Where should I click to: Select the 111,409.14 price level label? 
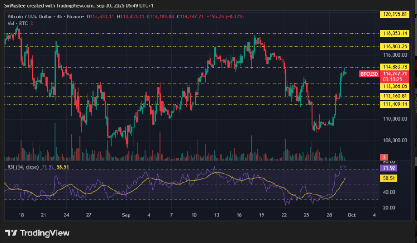(394, 104)
